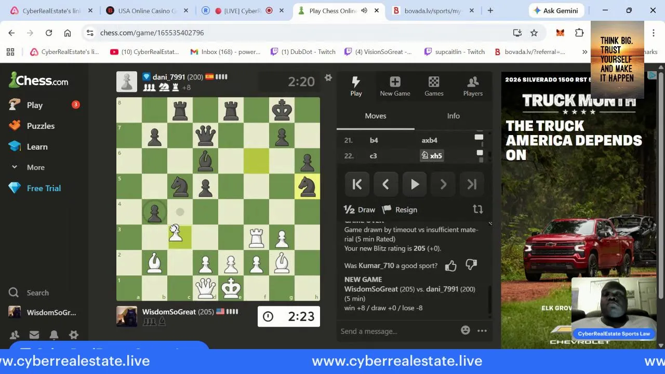
Task: Give Kumar_710 a thumbs up
Action: (450, 265)
